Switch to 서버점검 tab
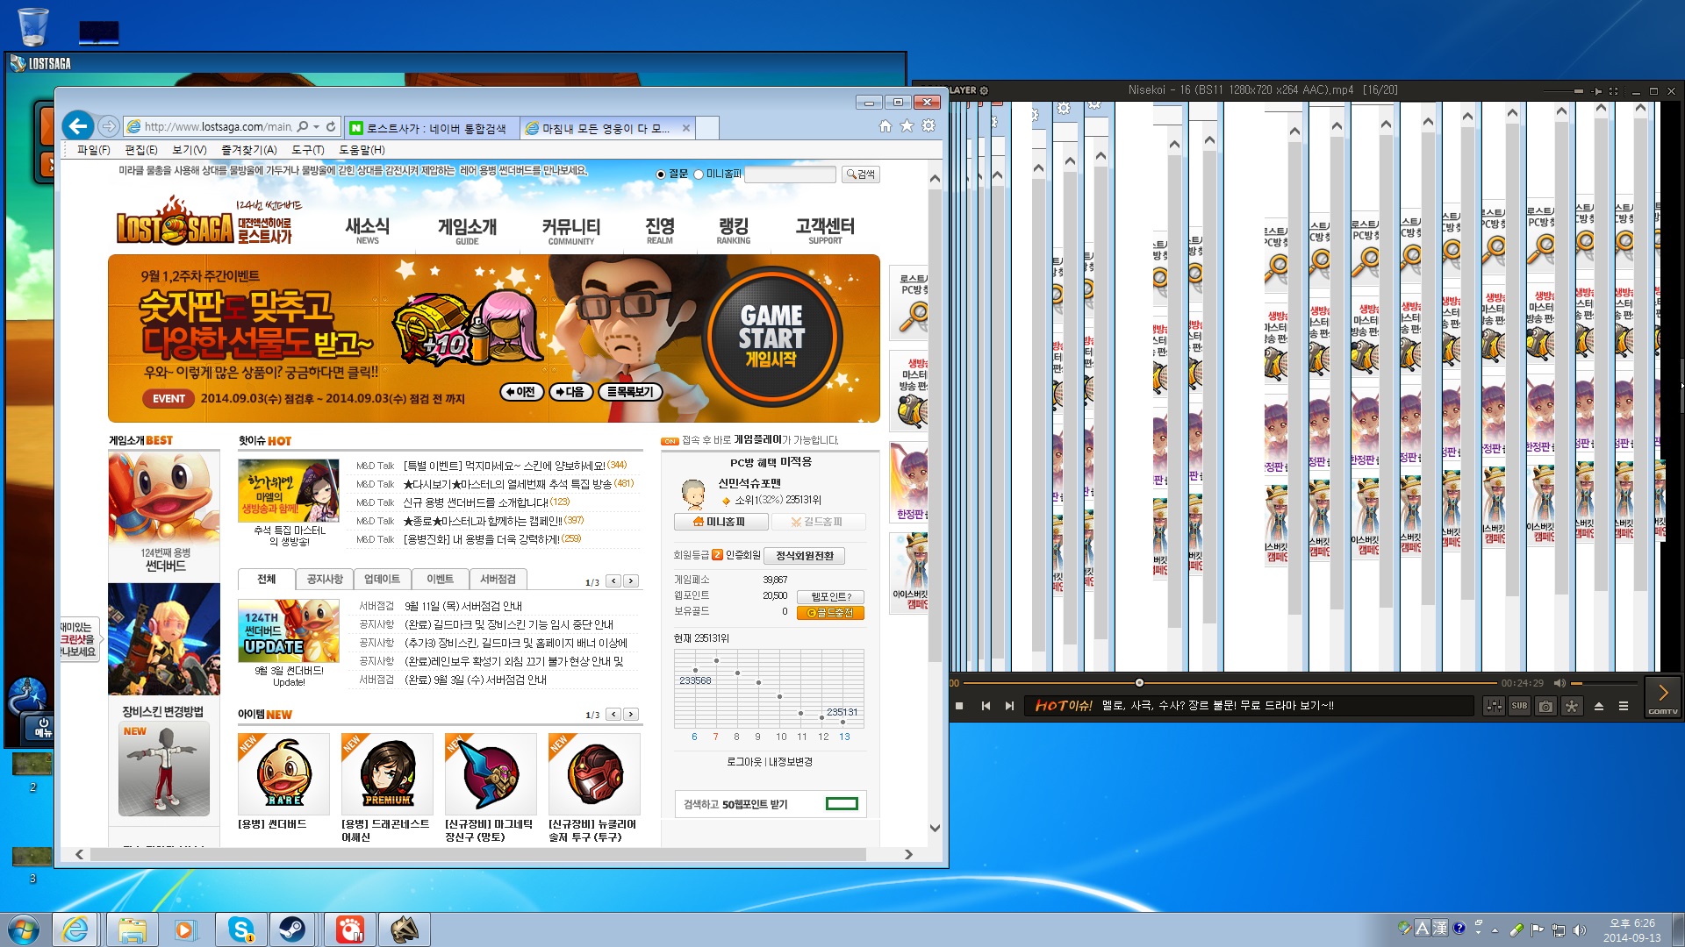 coord(498,580)
